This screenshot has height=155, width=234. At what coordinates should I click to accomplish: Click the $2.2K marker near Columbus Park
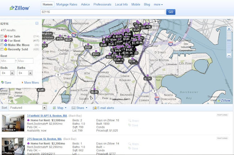(x=148, y=78)
